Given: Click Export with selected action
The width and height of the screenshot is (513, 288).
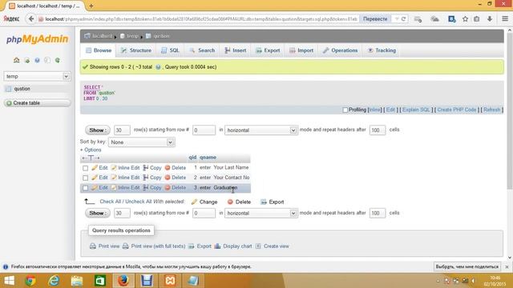Looking at the screenshot, I should (273, 202).
